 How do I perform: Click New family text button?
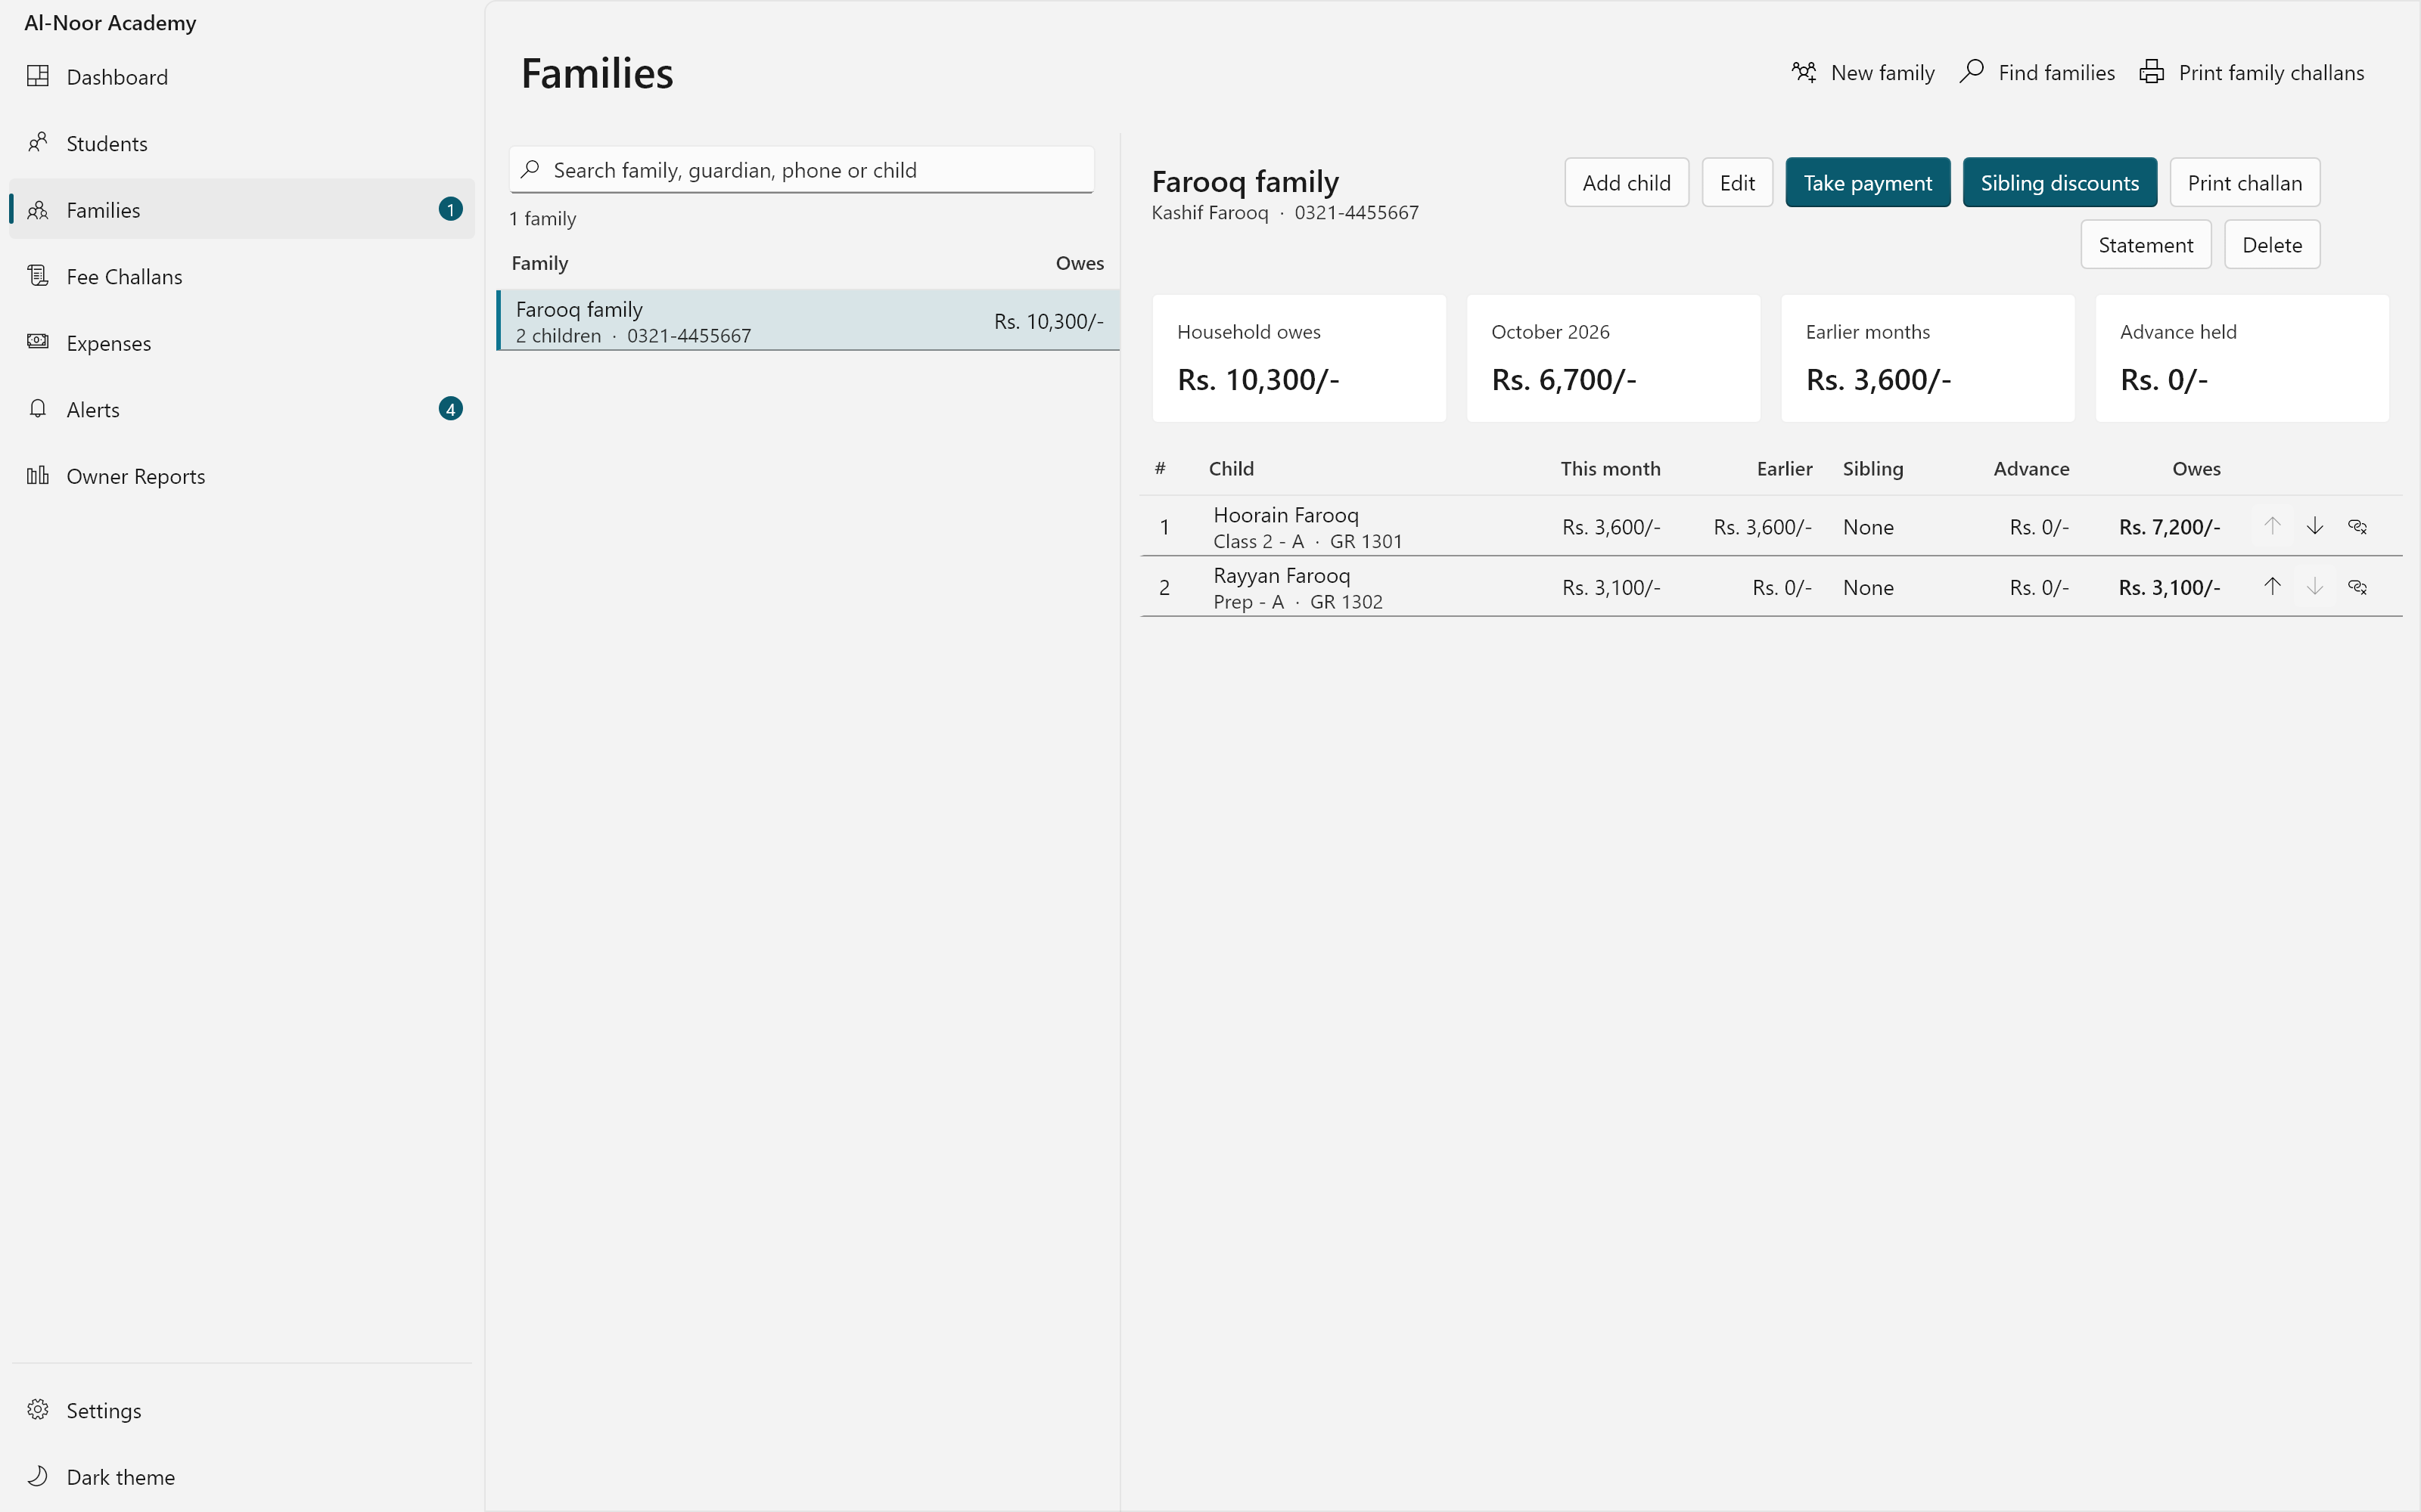(x=1883, y=72)
